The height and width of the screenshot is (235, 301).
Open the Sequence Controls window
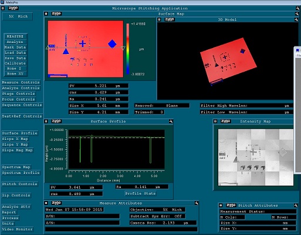pyautogui.click(x=22, y=105)
